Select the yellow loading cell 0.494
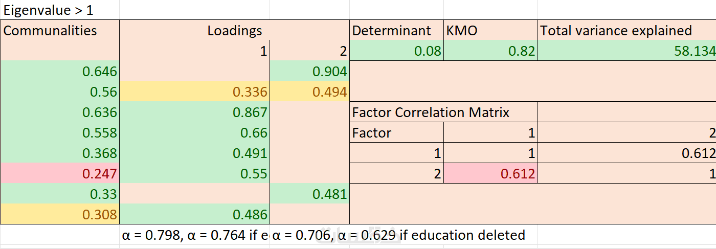Image resolution: width=716 pixels, height=249 pixels. [x=309, y=92]
